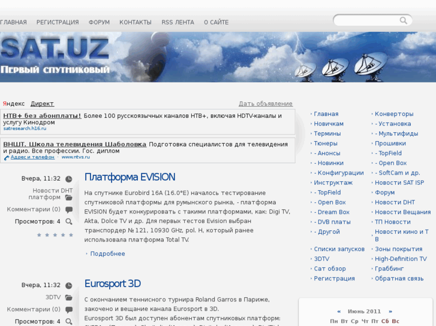
Task: Open Граббинг in sidebar menu
Action: [389, 269]
